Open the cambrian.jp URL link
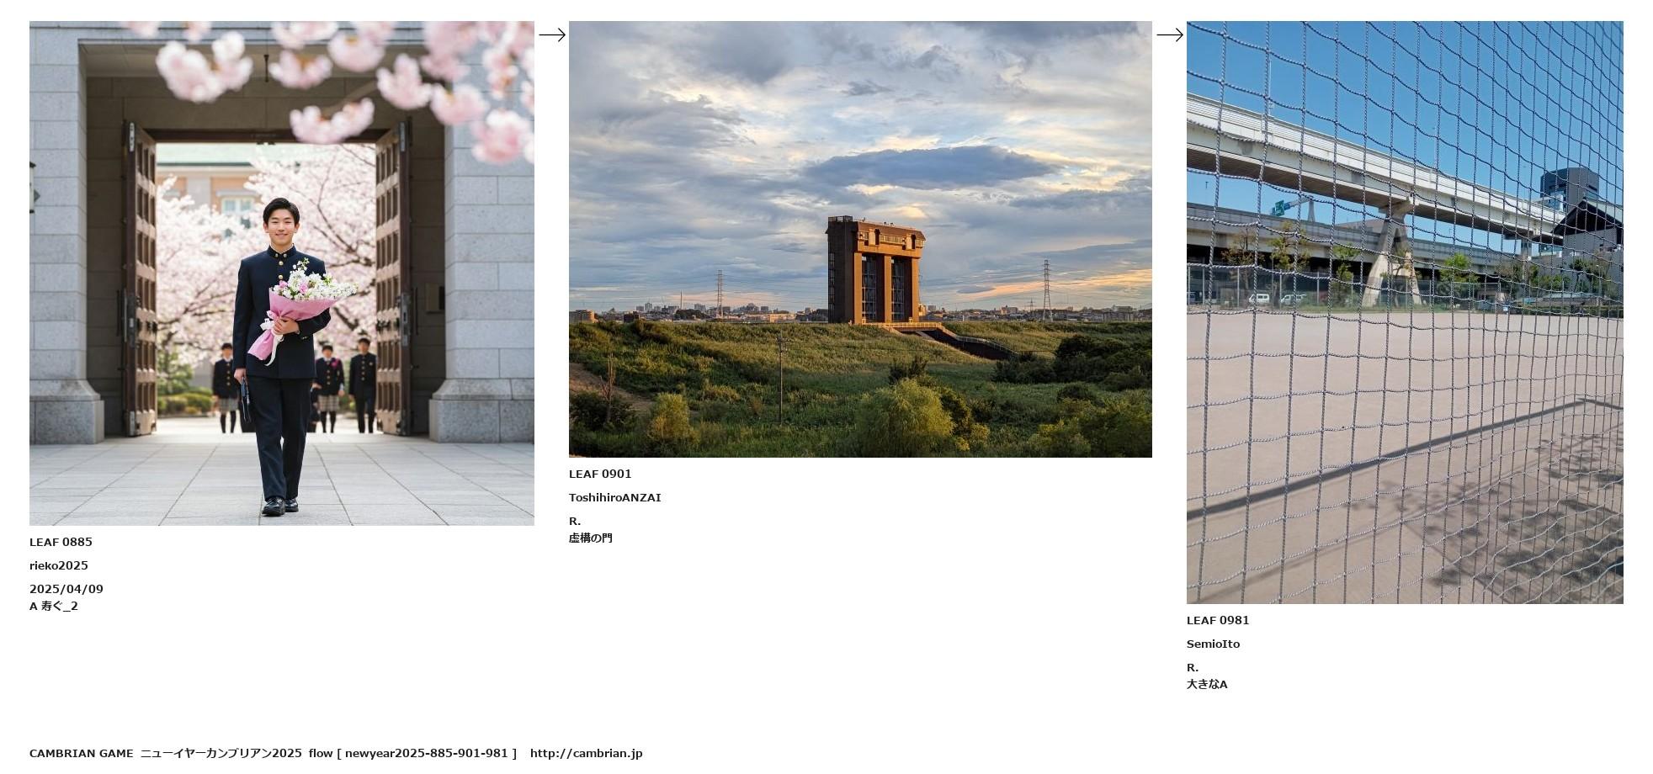 [586, 753]
